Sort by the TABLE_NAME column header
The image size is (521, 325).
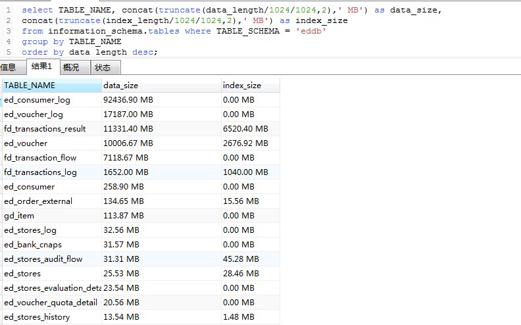pyautogui.click(x=30, y=86)
